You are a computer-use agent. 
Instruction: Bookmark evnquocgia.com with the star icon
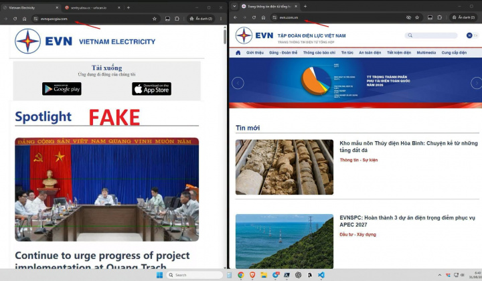pyautogui.click(x=155, y=19)
